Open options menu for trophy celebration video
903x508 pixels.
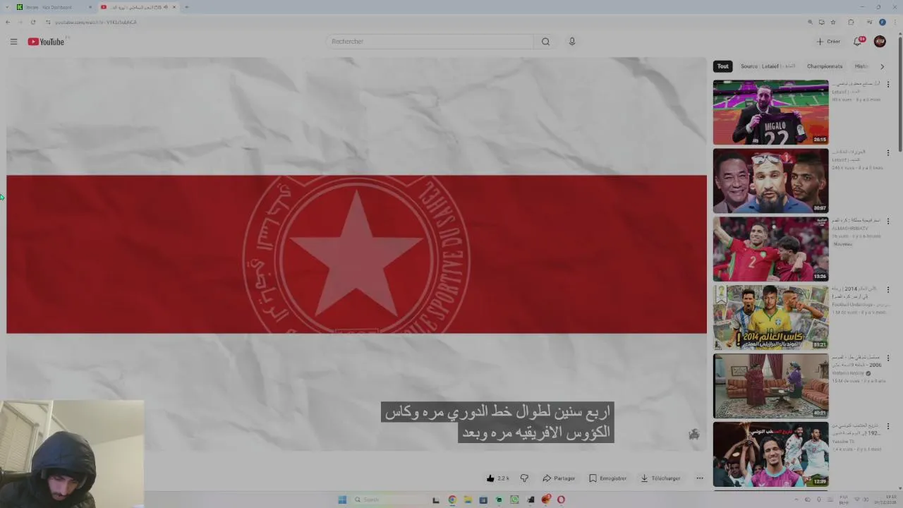coord(888,426)
